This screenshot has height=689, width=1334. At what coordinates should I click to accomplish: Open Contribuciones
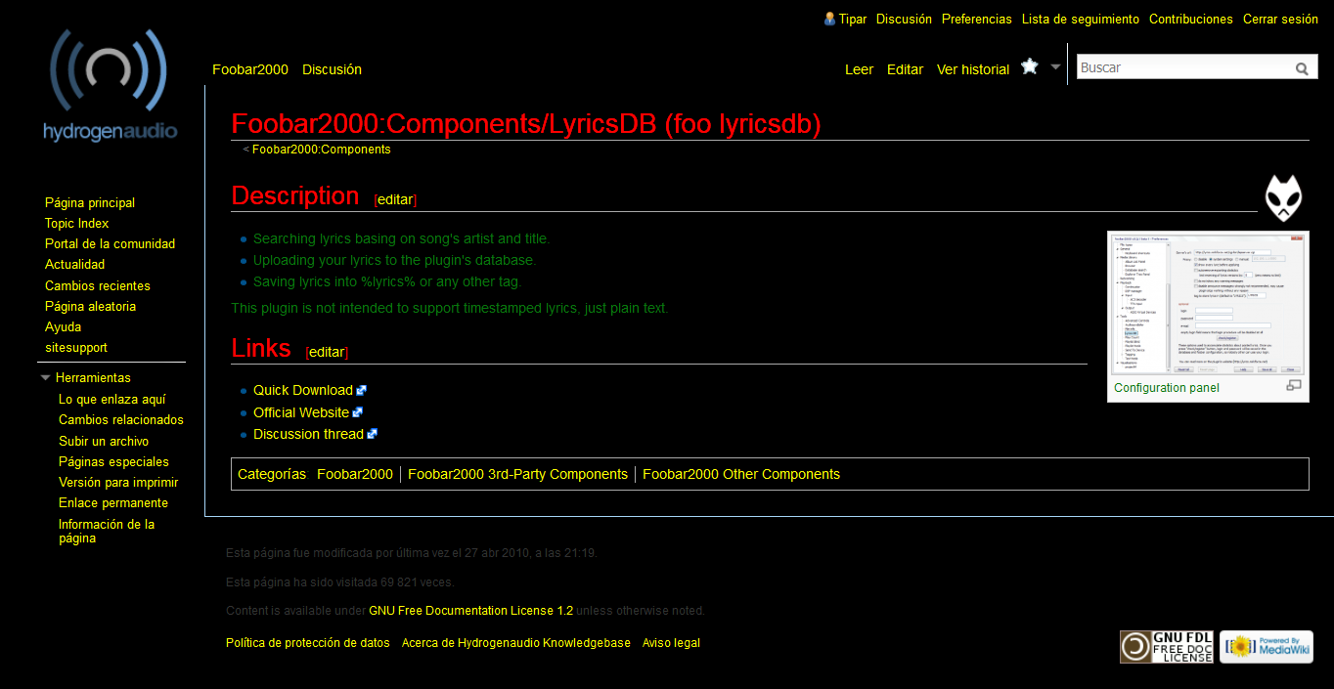tap(1191, 19)
